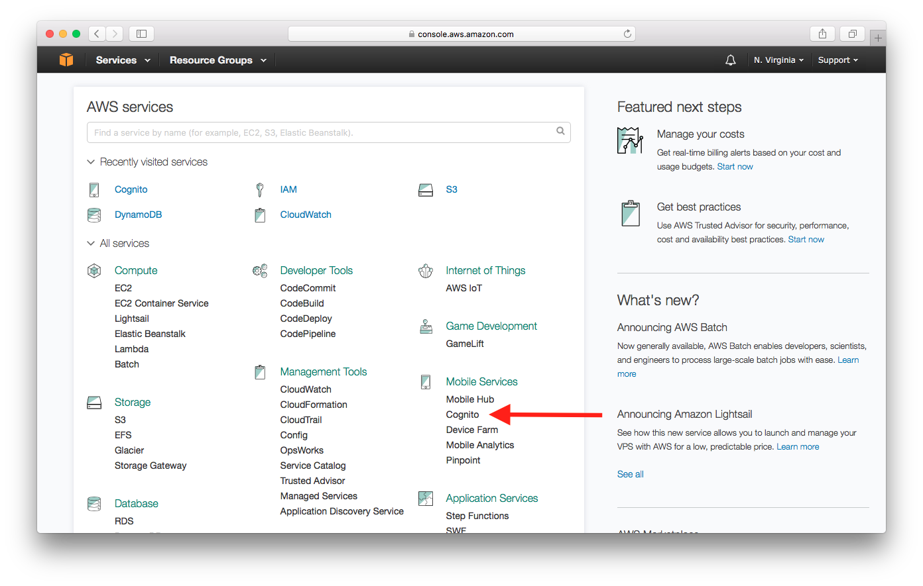Open Glacier storage service
This screenshot has width=923, height=586.
tap(129, 450)
